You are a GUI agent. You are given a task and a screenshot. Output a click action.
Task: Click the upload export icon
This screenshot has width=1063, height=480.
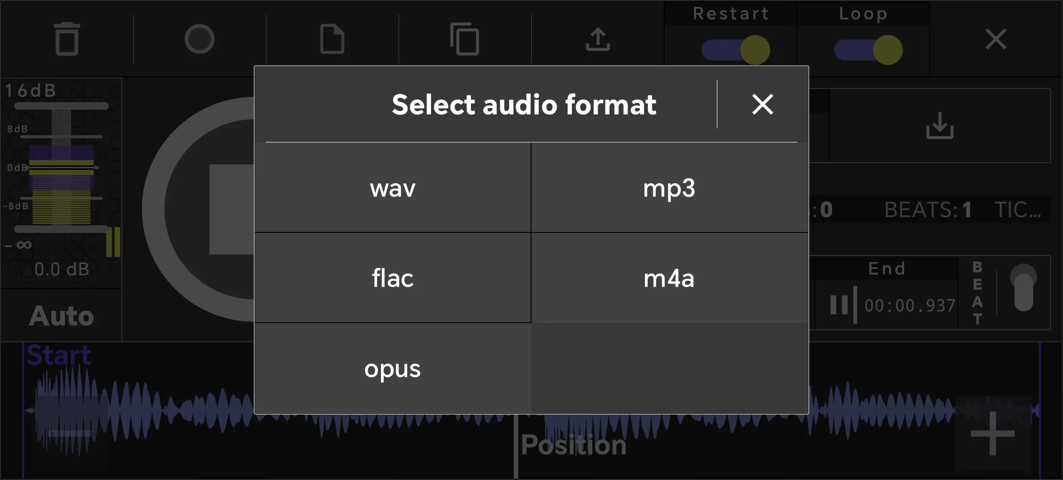click(x=597, y=39)
